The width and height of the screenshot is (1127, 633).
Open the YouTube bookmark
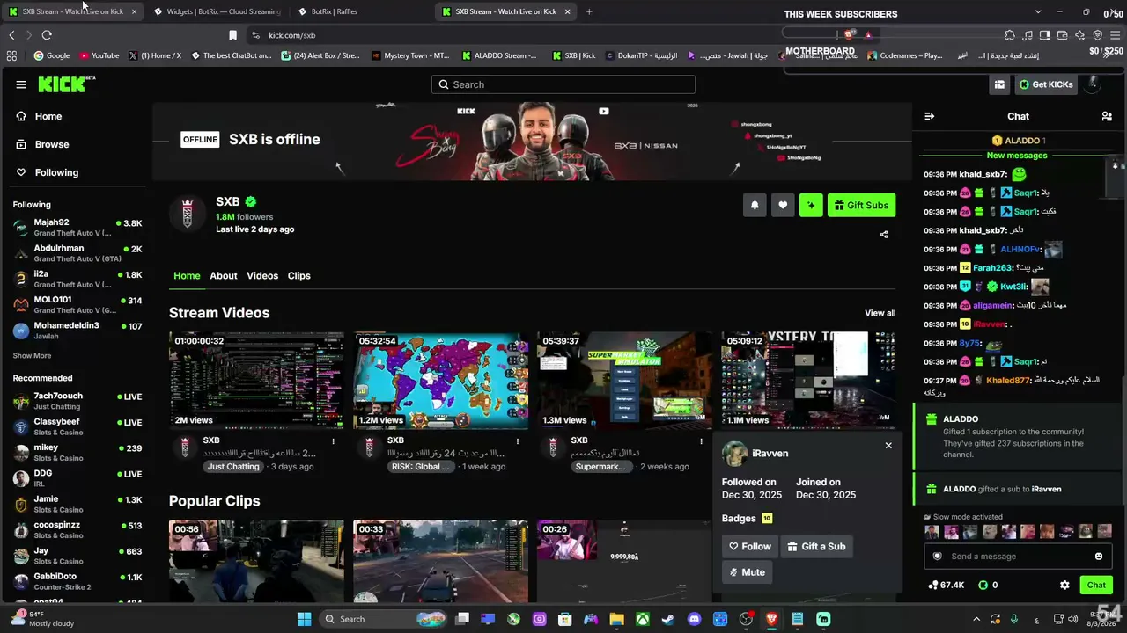point(99,55)
